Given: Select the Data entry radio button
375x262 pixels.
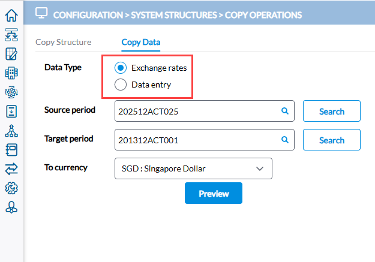Looking at the screenshot, I should click(x=121, y=85).
